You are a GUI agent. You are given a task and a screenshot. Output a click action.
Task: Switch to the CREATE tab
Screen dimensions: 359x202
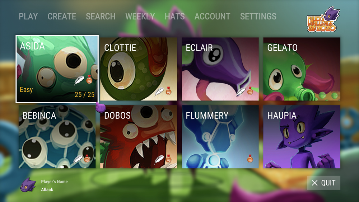[62, 17]
